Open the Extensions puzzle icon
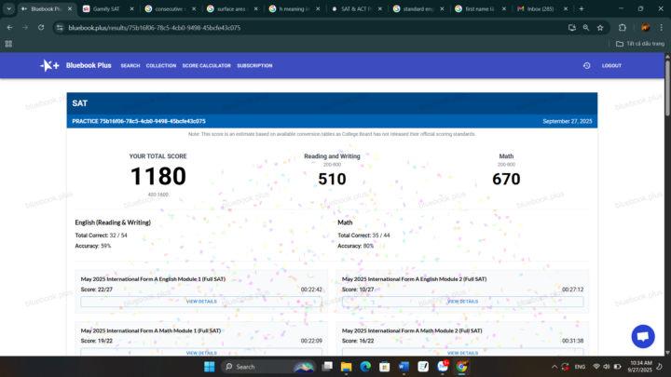The height and width of the screenshot is (377, 671). click(623, 28)
